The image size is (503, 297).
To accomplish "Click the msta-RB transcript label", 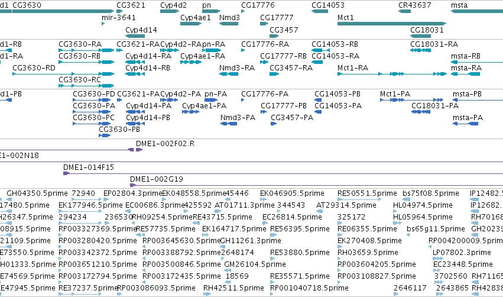I will 466,56.
